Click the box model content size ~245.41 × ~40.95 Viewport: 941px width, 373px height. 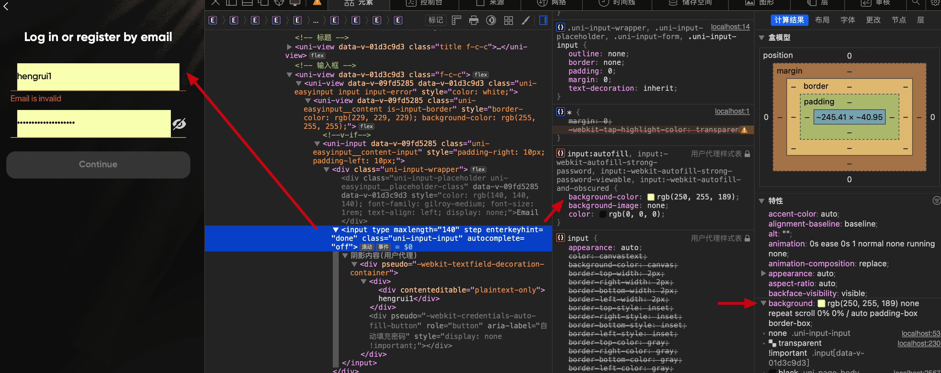tap(849, 117)
